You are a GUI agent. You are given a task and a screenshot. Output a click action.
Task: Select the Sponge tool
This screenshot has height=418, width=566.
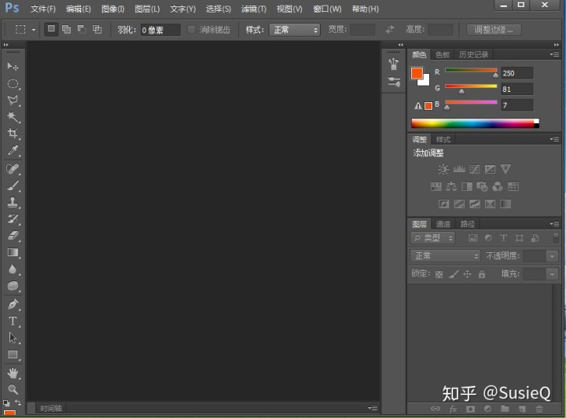pyautogui.click(x=13, y=286)
